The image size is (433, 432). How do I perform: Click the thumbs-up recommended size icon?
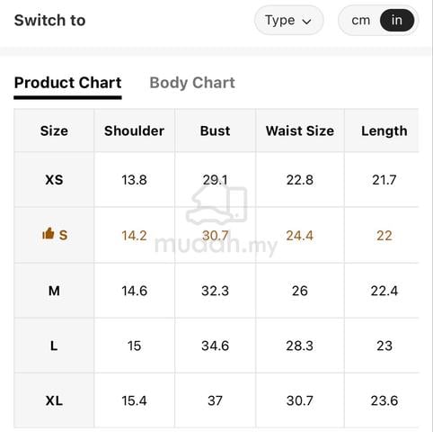(x=49, y=233)
